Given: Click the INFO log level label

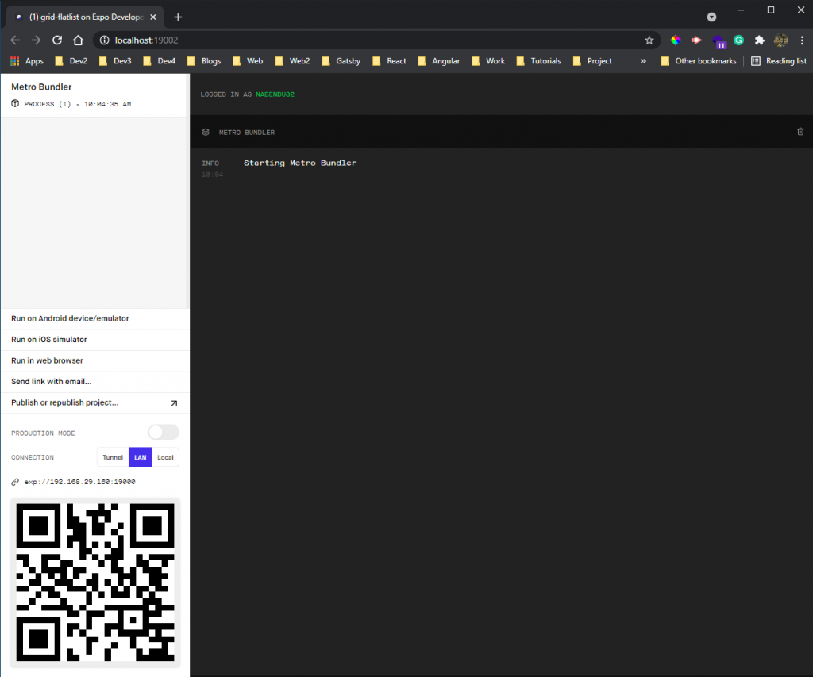Looking at the screenshot, I should 210,163.
